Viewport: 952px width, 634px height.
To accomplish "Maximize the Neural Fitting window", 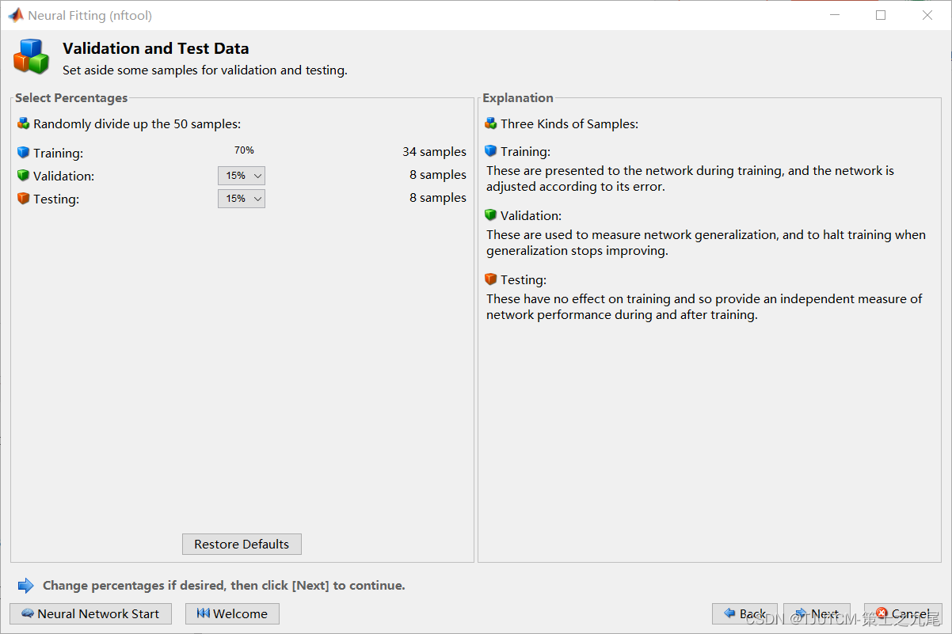I will coord(881,15).
